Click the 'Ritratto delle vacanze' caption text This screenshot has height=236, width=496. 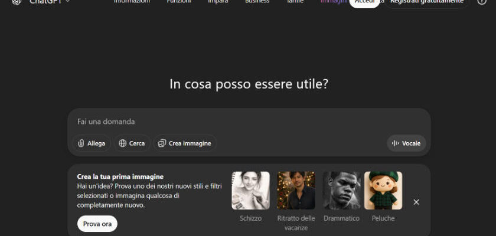pyautogui.click(x=296, y=223)
